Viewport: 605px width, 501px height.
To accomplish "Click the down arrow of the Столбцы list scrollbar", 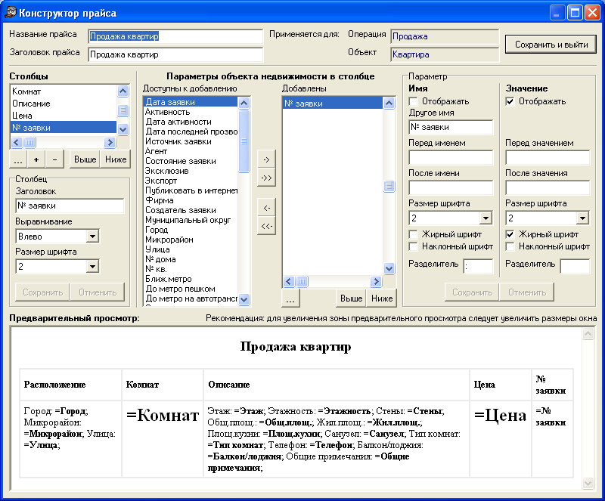I will coord(123,129).
